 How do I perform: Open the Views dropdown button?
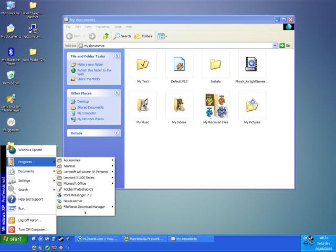click(162, 36)
